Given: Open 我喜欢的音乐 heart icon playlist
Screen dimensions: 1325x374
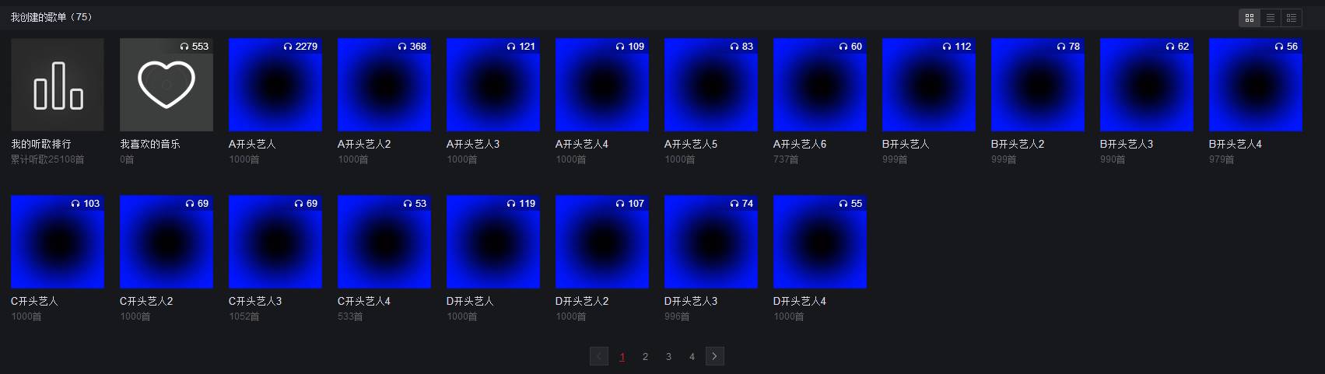Looking at the screenshot, I should click(166, 85).
